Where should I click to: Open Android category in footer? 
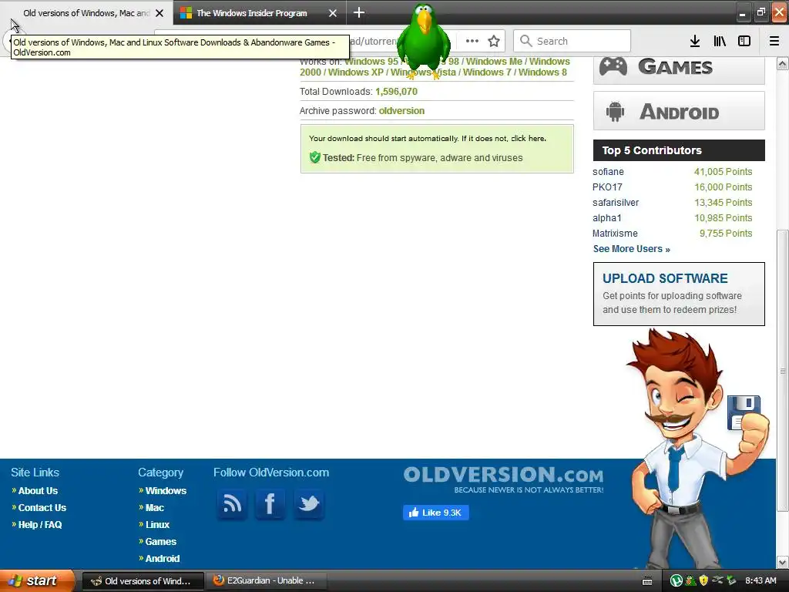coord(162,559)
